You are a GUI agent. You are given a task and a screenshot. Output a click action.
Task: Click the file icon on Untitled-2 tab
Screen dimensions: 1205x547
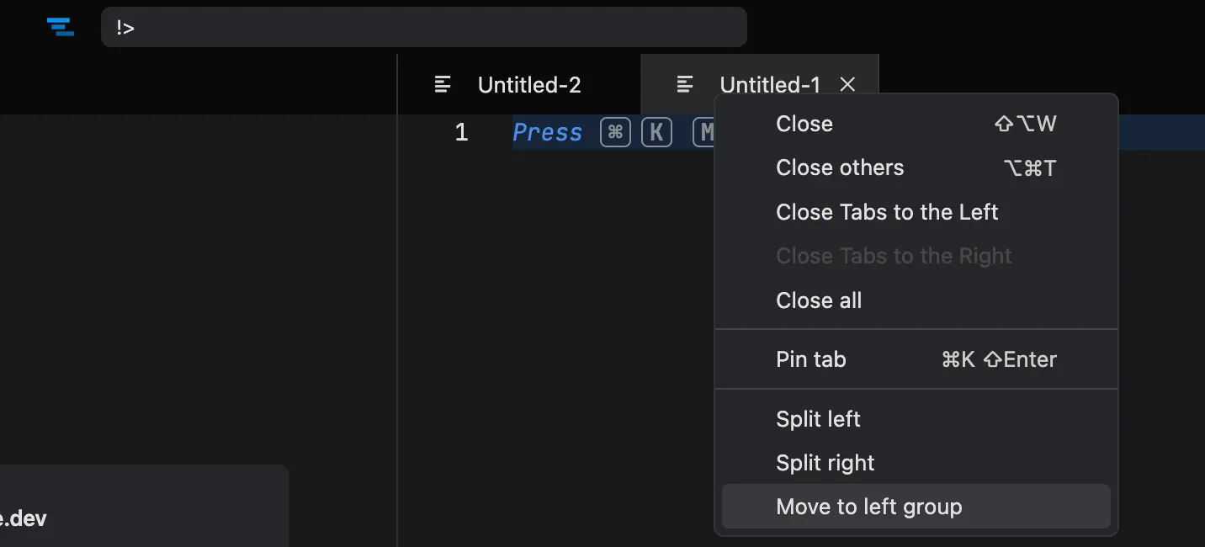[x=443, y=84]
